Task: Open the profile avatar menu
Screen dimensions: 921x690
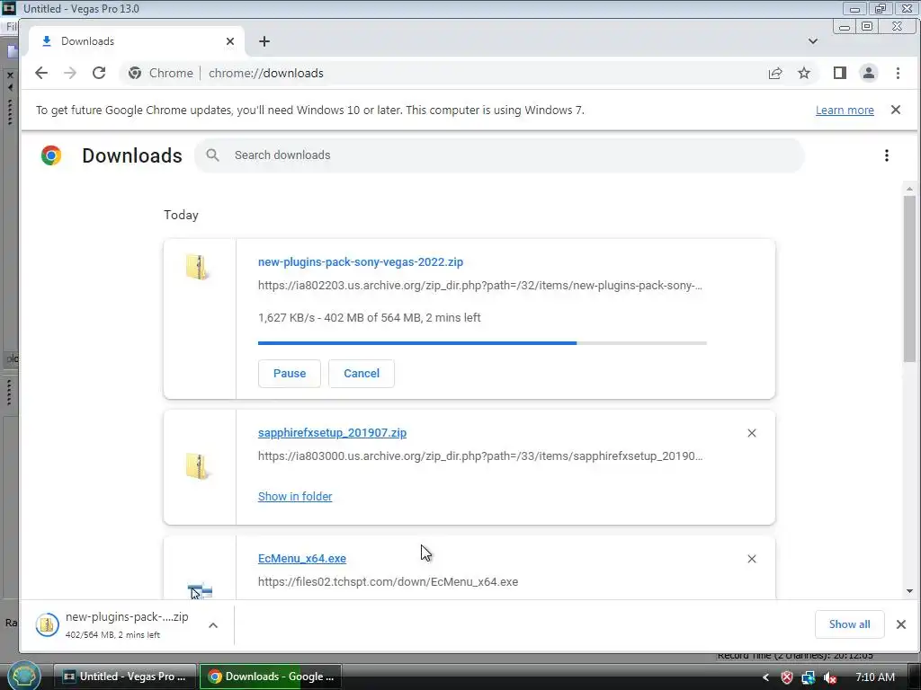Action: point(868,73)
